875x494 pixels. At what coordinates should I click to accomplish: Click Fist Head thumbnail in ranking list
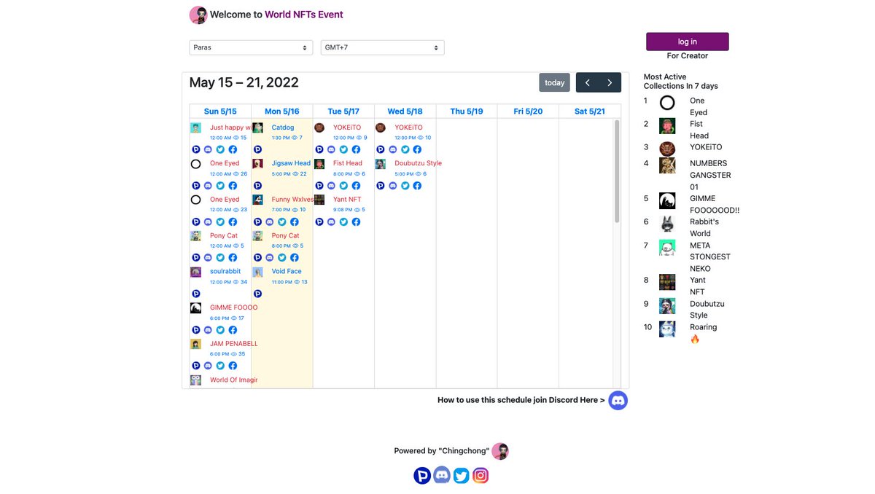(x=667, y=126)
